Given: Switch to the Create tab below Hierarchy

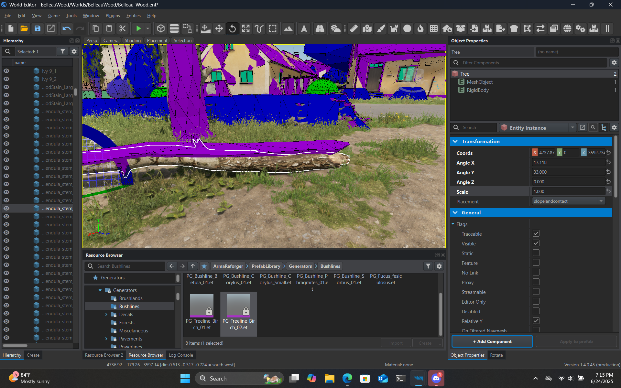Looking at the screenshot, I should 33,355.
